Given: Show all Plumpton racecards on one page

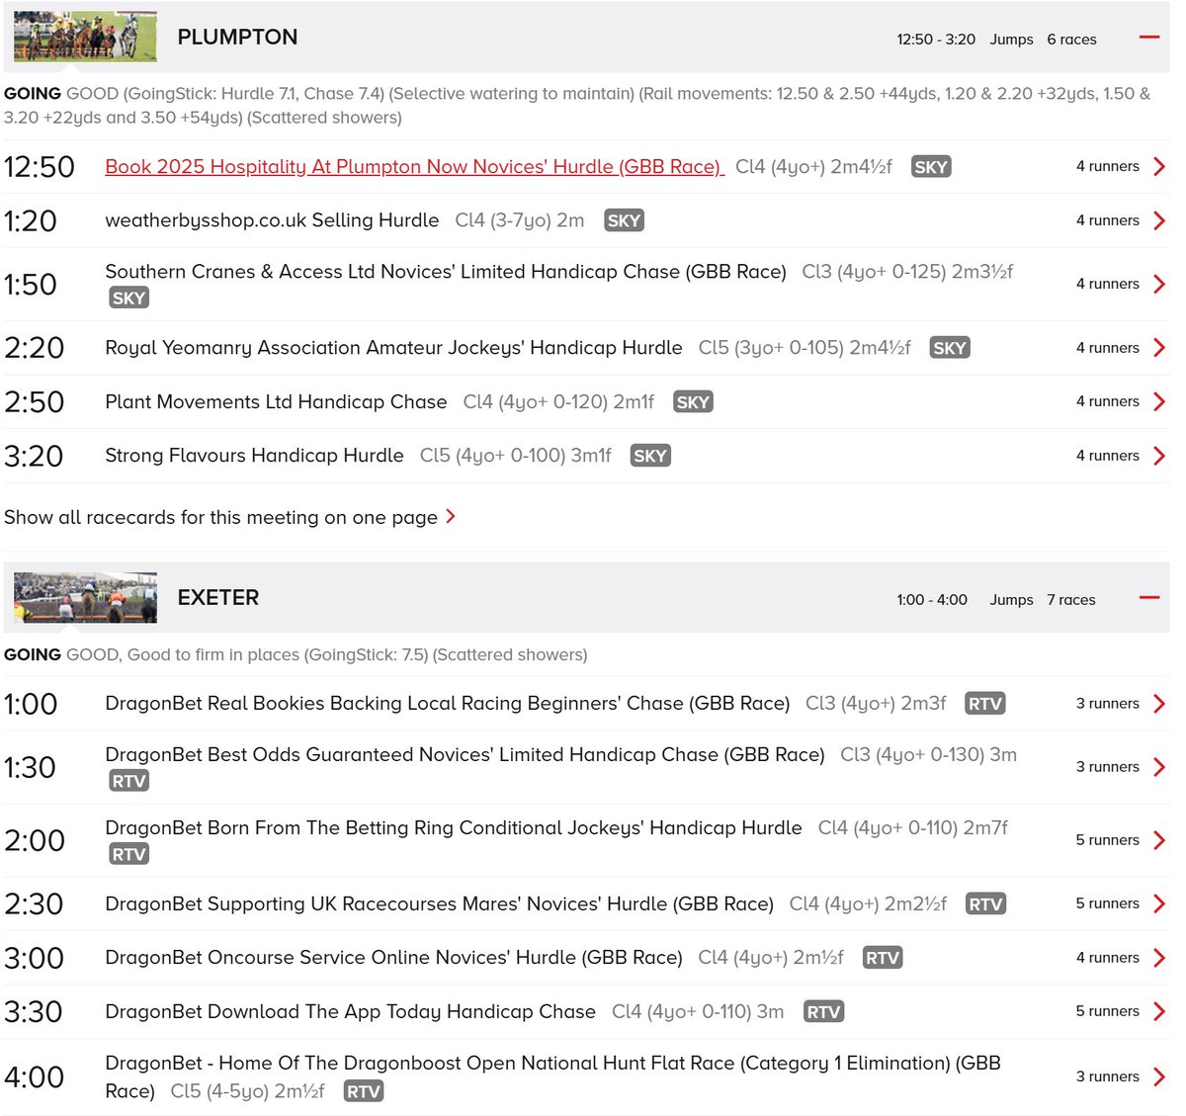Looking at the screenshot, I should tap(229, 517).
